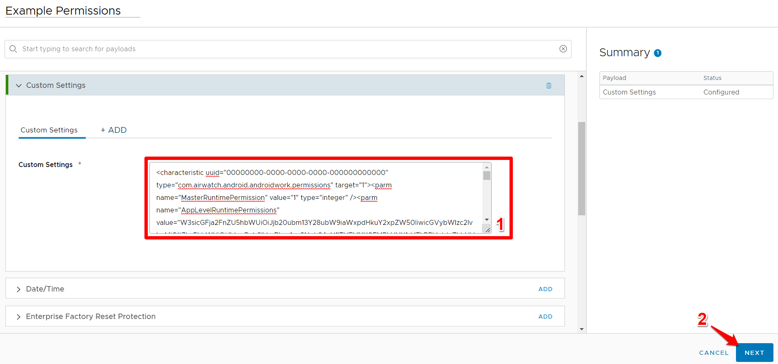Focus the payload search field
778x364 pixels.
pos(288,49)
